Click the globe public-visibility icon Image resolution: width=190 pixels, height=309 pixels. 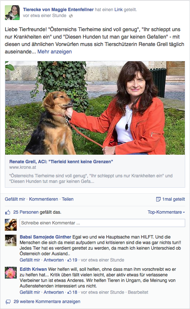point(71,16)
